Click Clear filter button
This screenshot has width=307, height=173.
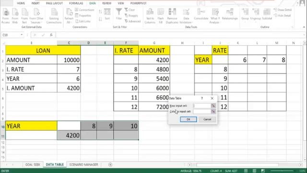pos(130,10)
